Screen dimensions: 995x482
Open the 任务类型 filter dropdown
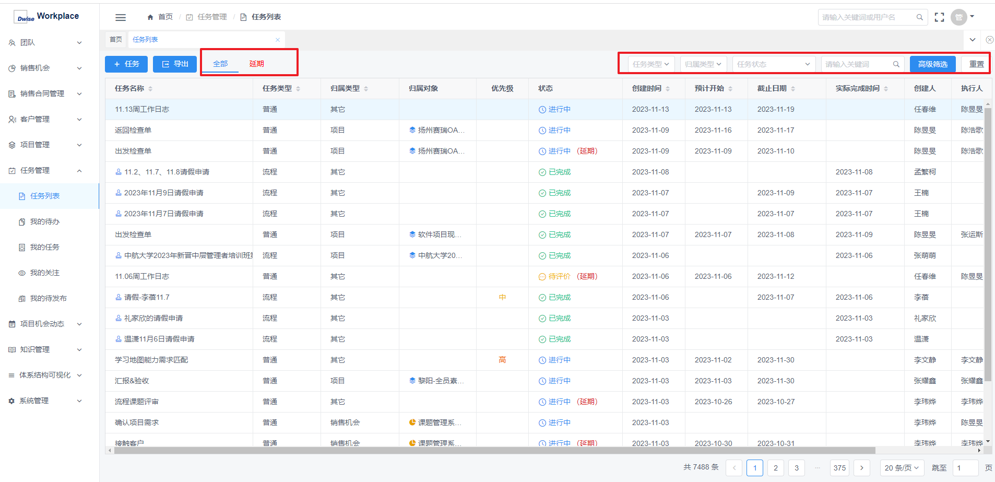click(651, 64)
